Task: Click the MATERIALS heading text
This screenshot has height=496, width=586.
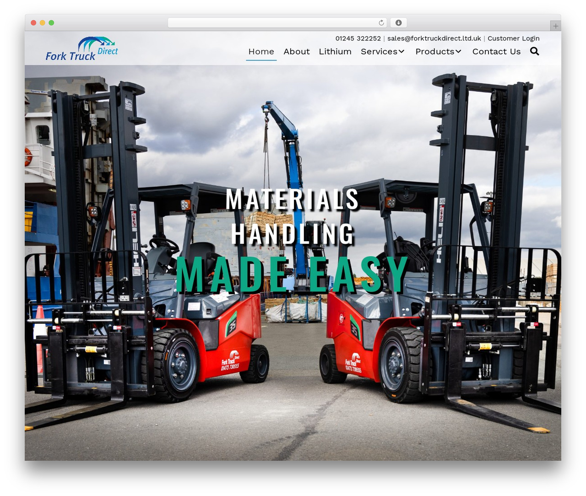Action: point(292,199)
